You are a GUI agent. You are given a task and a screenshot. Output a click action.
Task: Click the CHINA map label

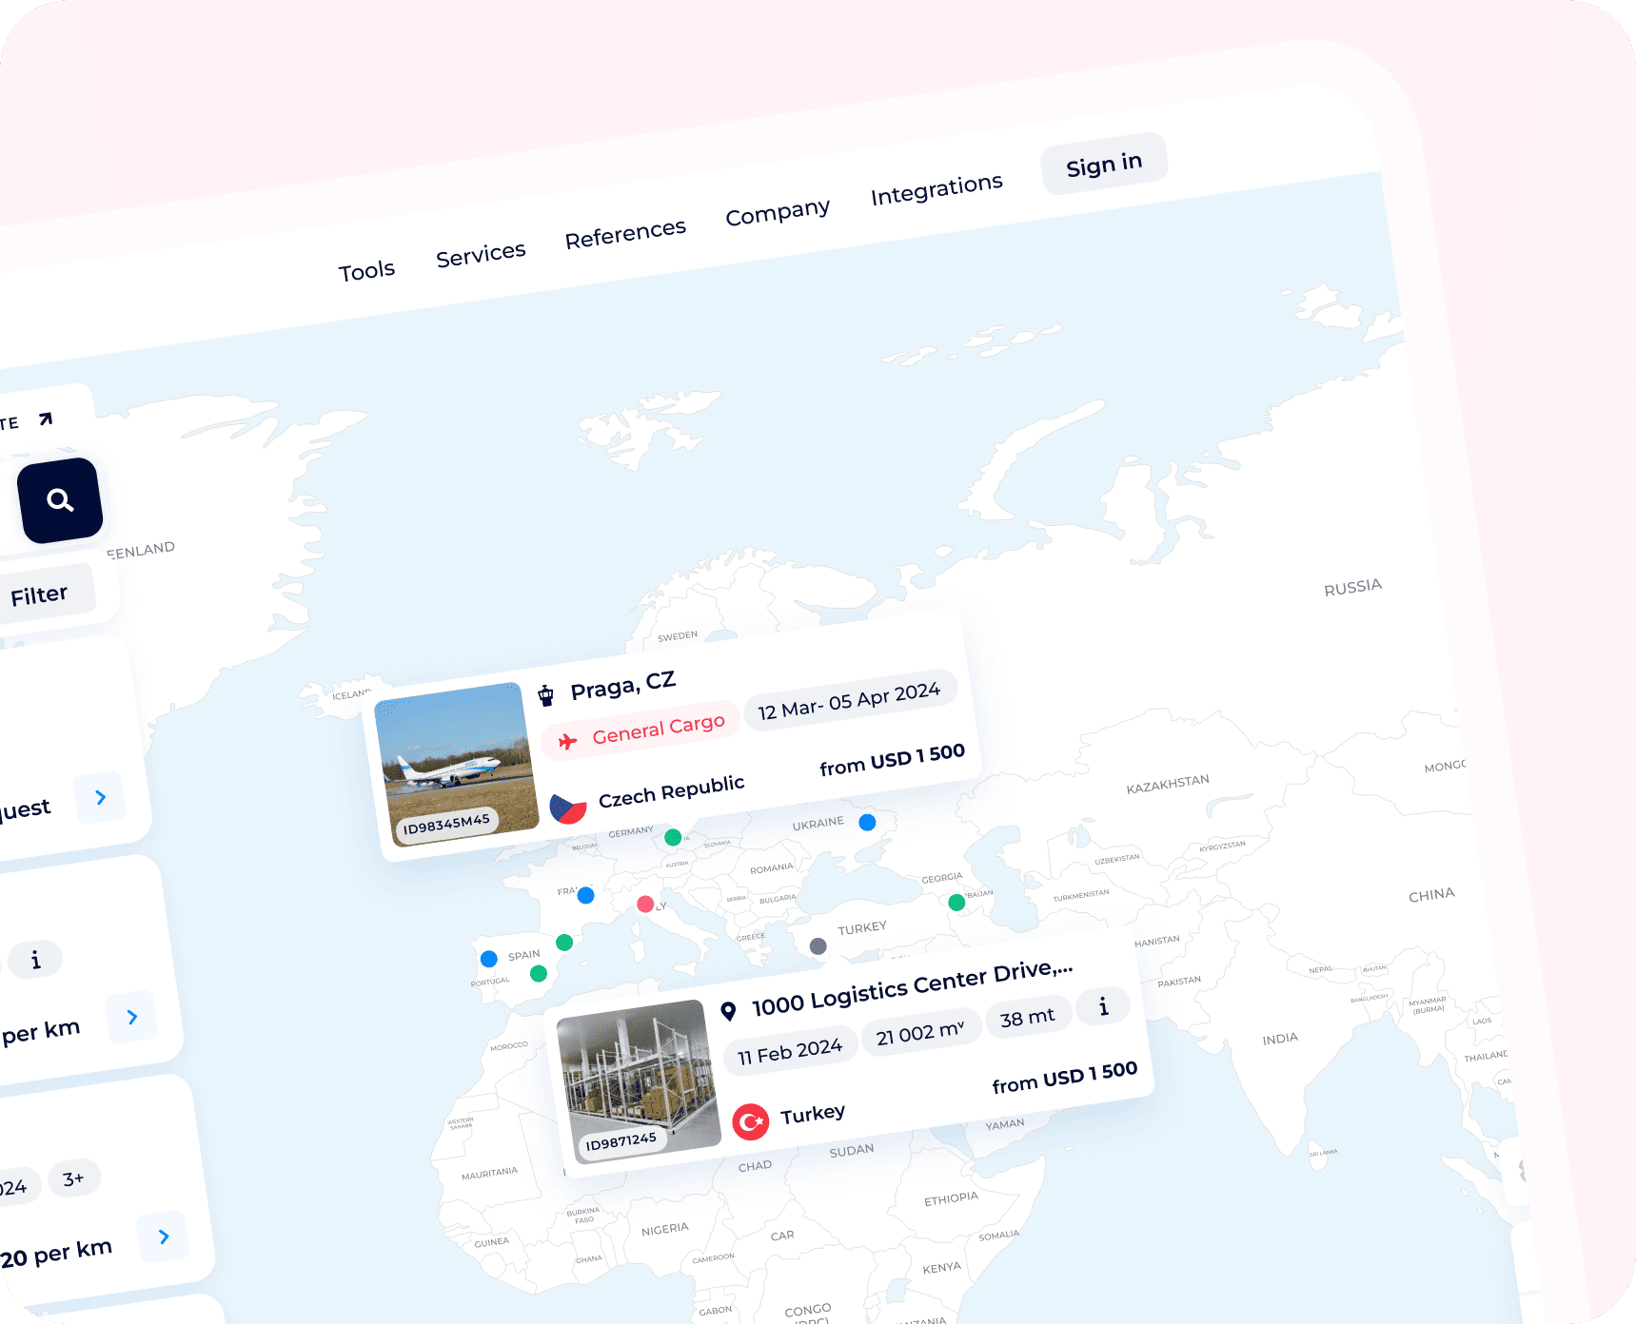click(x=1431, y=895)
